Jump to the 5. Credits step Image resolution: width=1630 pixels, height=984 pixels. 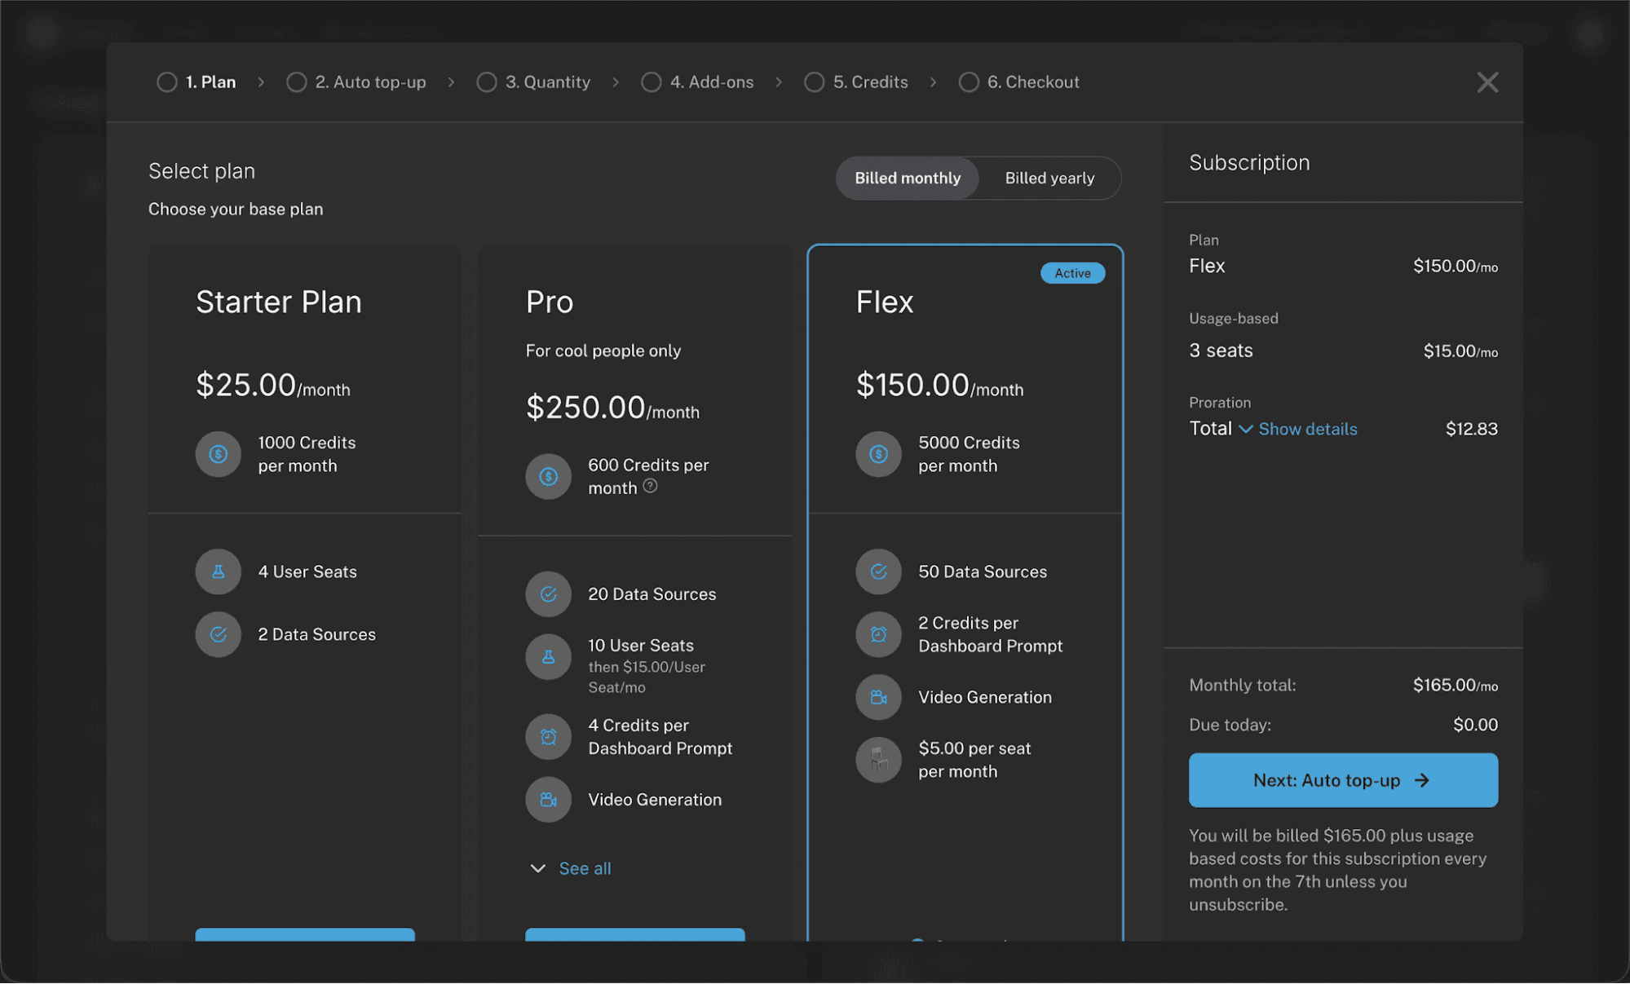[856, 82]
